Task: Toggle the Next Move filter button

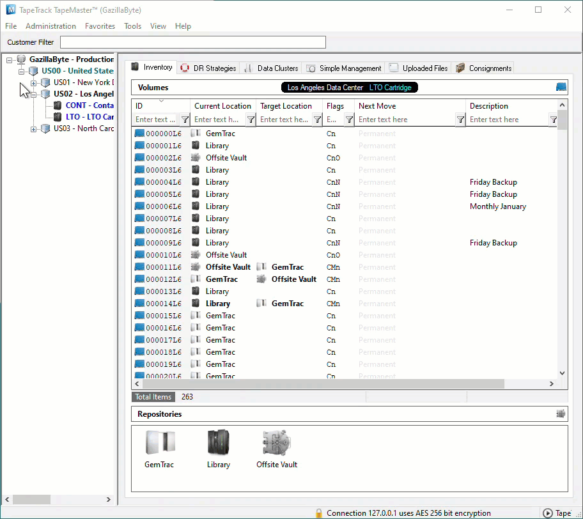Action: pyautogui.click(x=460, y=120)
